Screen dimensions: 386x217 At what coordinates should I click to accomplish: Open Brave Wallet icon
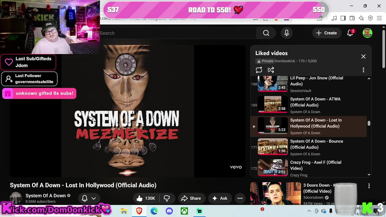click(352, 18)
